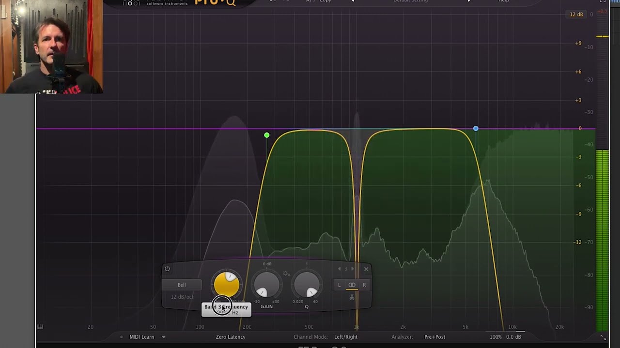This screenshot has height=348, width=620.
Task: Click the GAIN knob of band 3
Action: tap(267, 284)
